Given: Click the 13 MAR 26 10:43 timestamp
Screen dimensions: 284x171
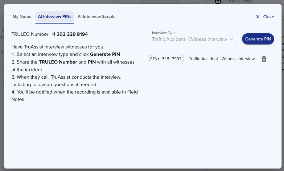Looking at the screenshot, I should click(x=237, y=2).
